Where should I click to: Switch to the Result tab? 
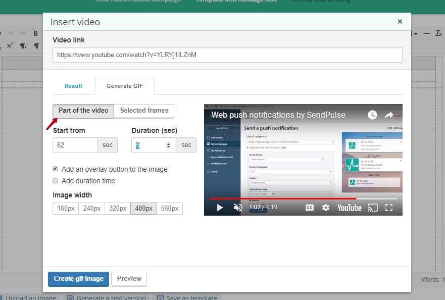(x=73, y=86)
